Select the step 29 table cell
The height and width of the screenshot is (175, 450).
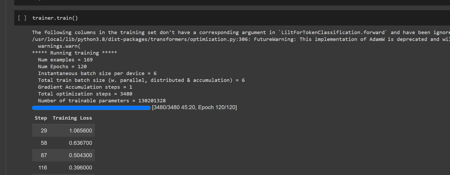44,131
